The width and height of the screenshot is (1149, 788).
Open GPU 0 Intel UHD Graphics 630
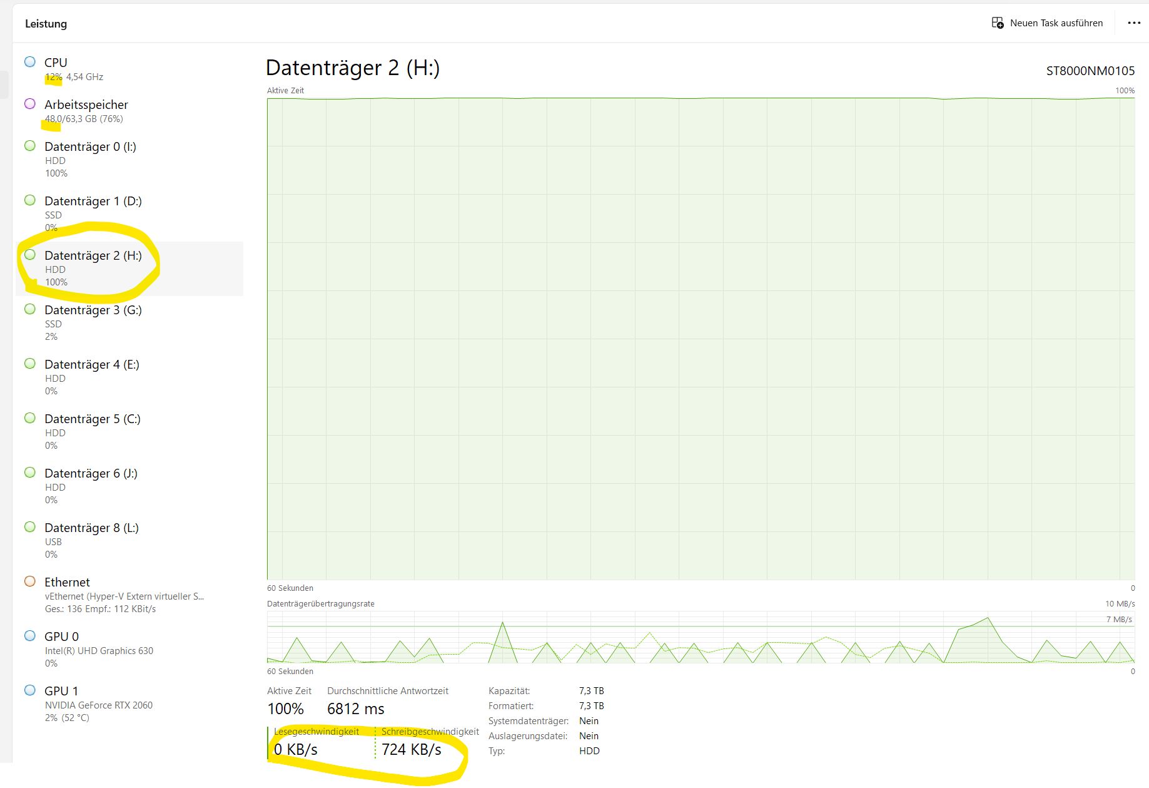click(x=129, y=650)
